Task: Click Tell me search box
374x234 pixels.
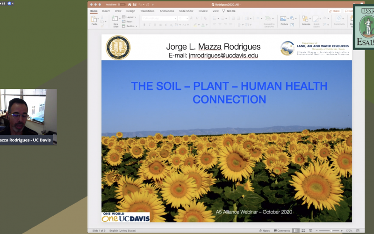Action: (x=229, y=11)
